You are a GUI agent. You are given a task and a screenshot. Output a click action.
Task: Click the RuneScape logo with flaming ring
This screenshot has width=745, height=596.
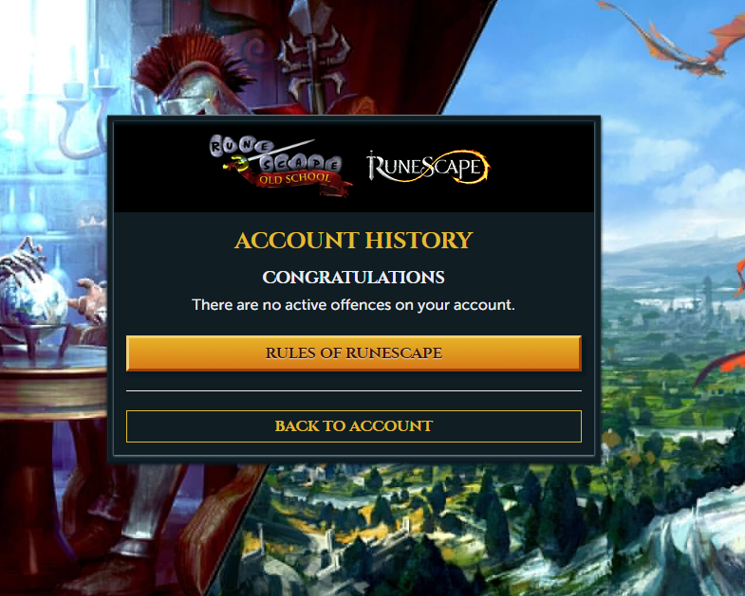coord(428,167)
